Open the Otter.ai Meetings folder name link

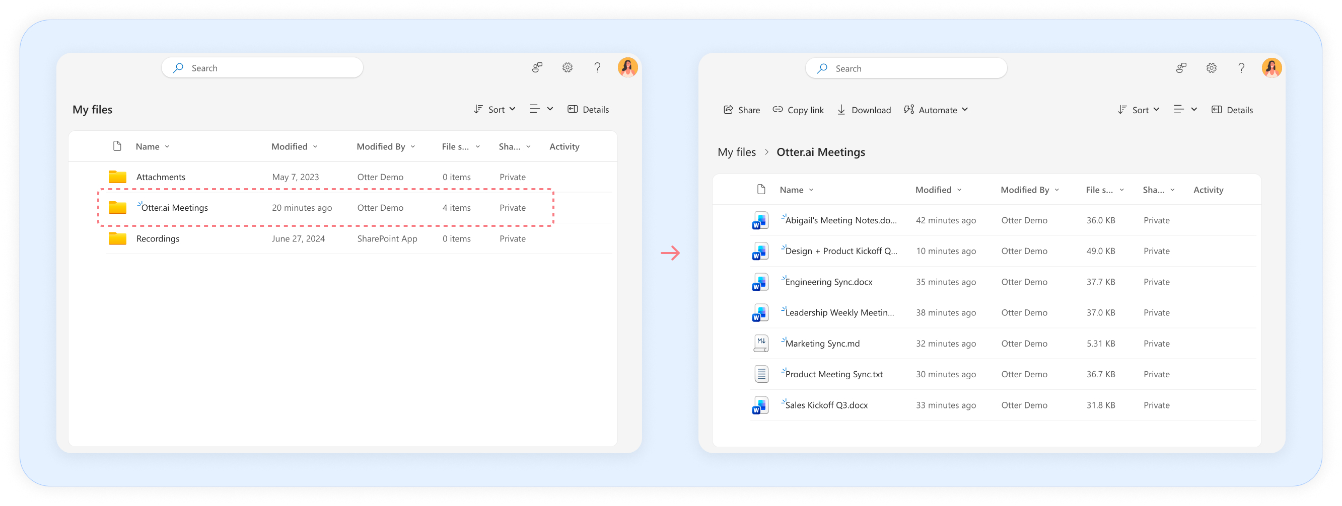pyautogui.click(x=175, y=208)
